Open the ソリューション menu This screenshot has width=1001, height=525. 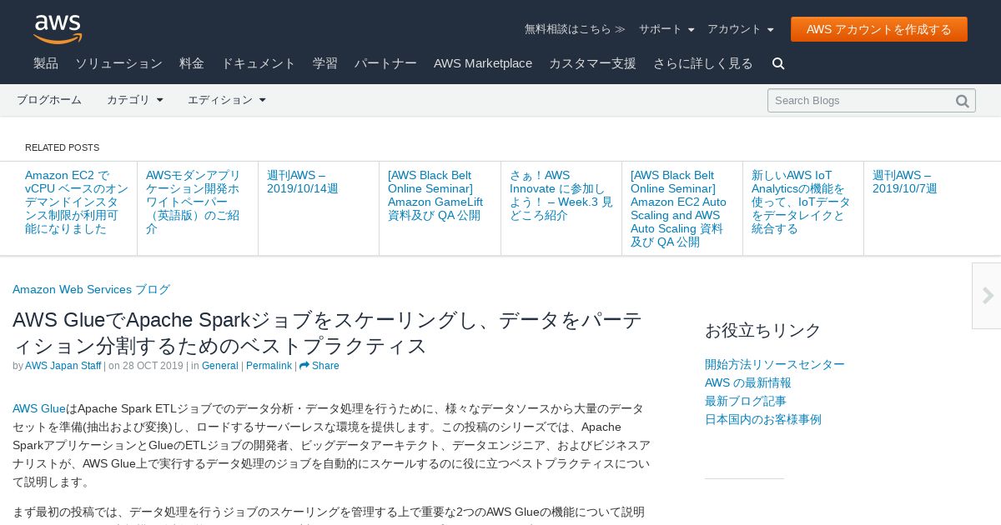coord(118,63)
